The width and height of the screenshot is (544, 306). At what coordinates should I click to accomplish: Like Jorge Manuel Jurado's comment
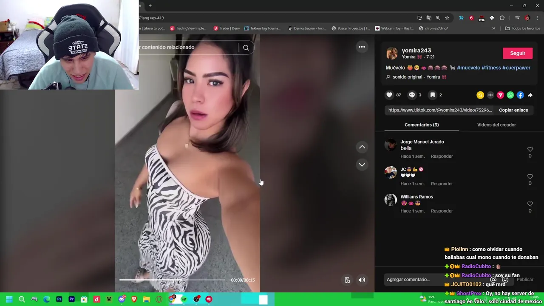(530, 149)
